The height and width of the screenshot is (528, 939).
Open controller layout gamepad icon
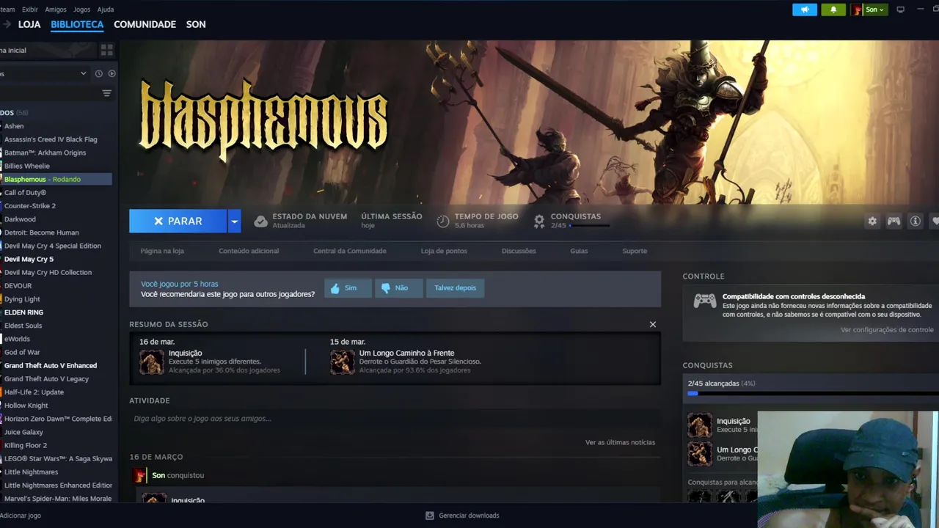click(894, 221)
